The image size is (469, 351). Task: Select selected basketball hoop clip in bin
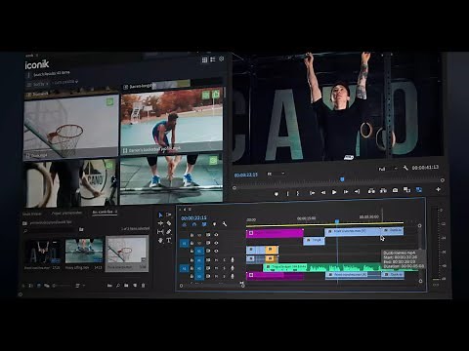point(127,253)
